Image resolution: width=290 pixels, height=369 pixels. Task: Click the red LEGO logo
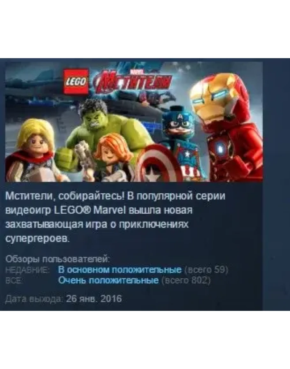point(76,81)
